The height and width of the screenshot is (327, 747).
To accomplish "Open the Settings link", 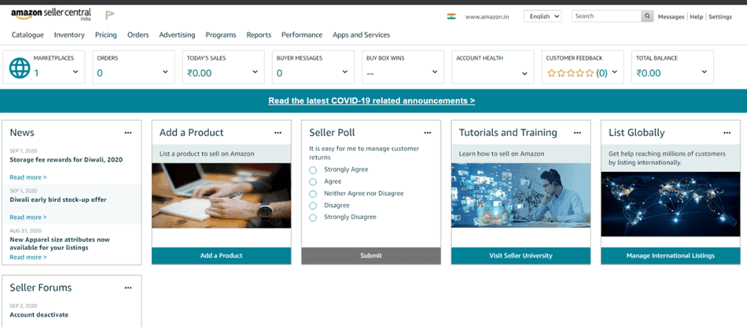I will (719, 17).
